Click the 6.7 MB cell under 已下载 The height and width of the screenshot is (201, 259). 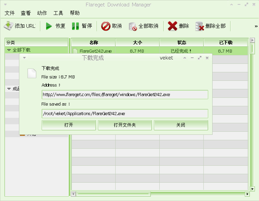pos(225,51)
